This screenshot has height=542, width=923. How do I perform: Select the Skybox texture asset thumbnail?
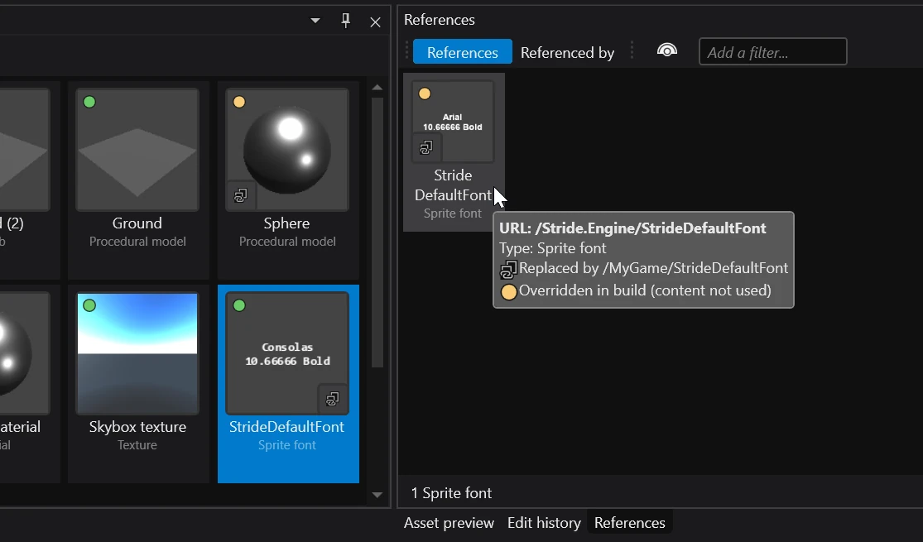137,353
